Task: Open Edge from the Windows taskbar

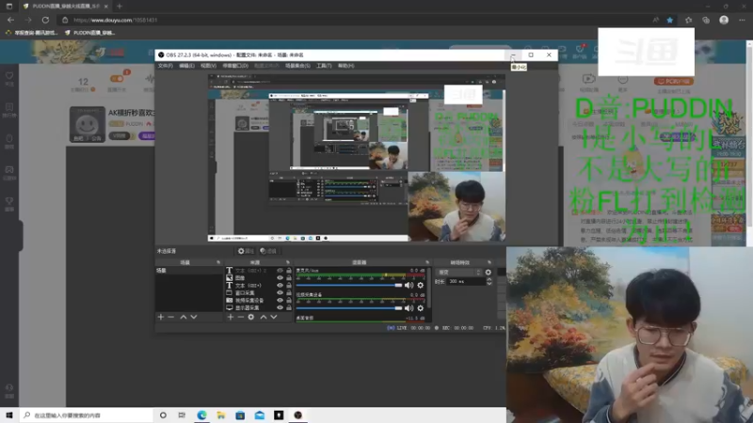Action: [201, 415]
